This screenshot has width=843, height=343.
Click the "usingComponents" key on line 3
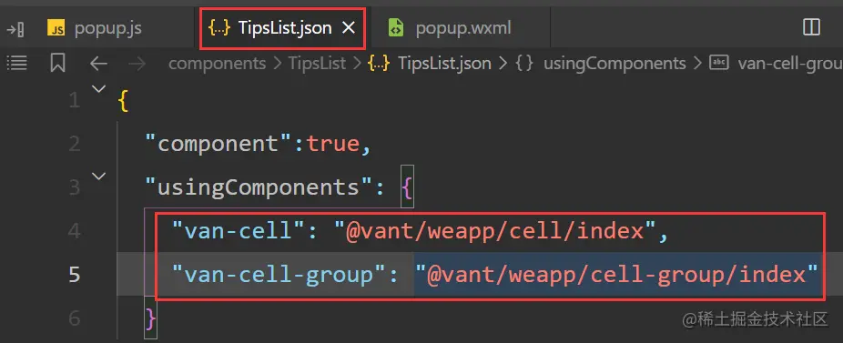[x=259, y=187]
